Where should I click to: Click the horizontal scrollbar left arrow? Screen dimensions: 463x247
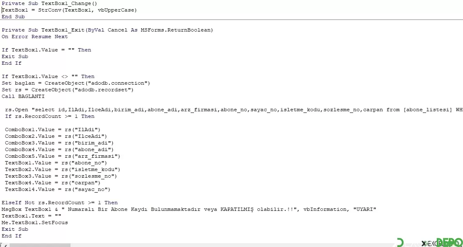point(6,245)
